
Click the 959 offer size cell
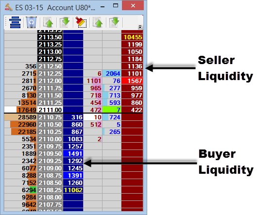(x=132, y=88)
